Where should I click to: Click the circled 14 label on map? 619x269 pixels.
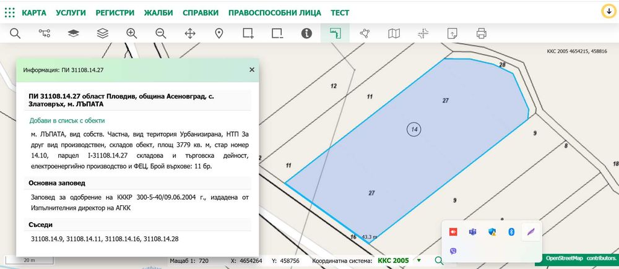(413, 129)
